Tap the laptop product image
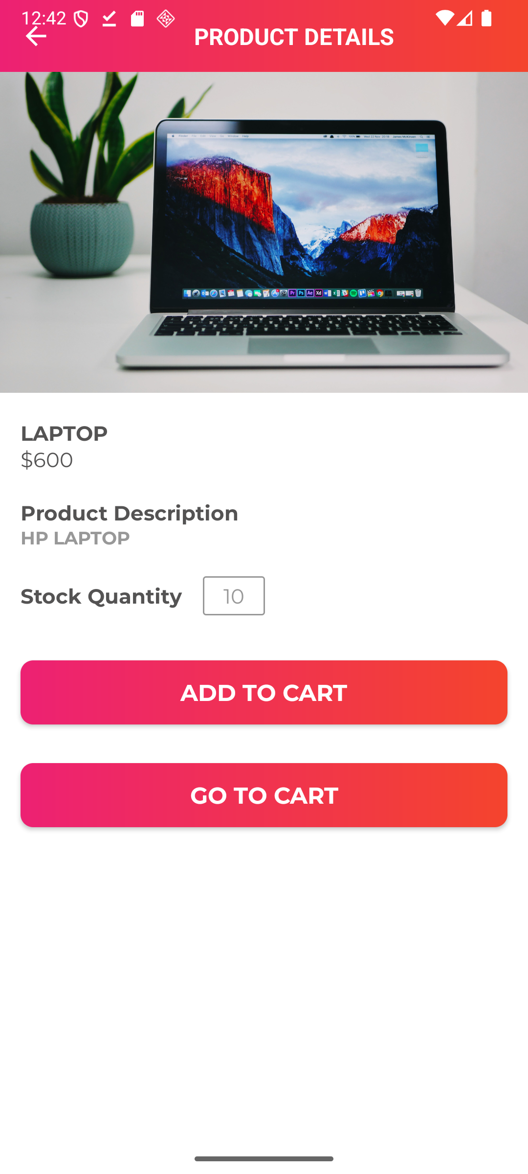528x1174 pixels. (264, 232)
